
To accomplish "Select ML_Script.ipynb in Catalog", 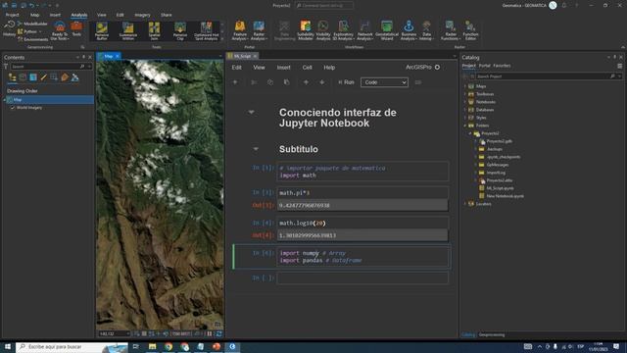I will pyautogui.click(x=500, y=188).
